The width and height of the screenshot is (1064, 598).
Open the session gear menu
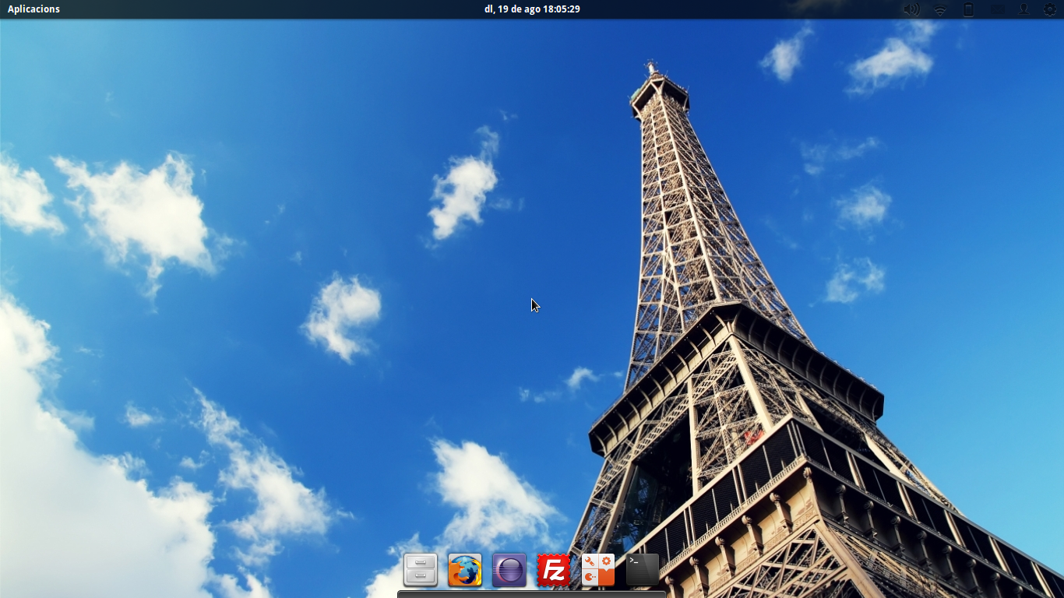[x=1050, y=9]
